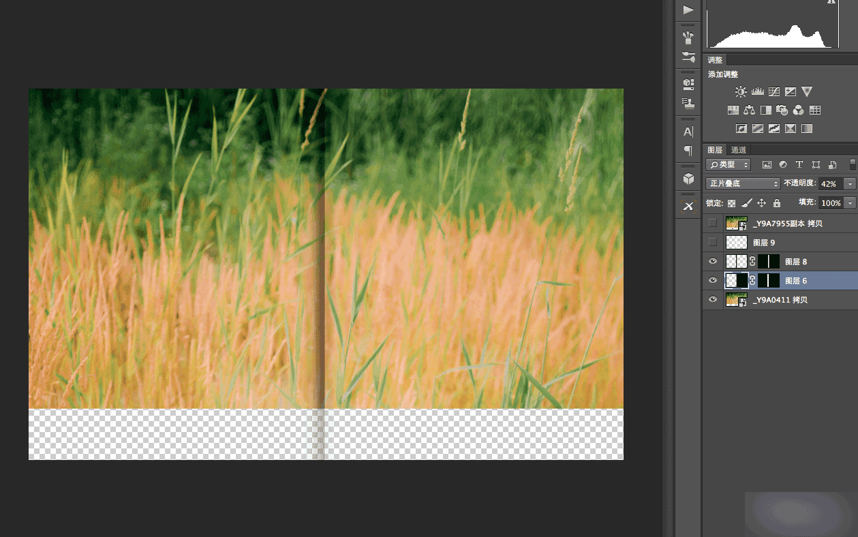858x537 pixels.
Task: Click the 42% opacity value field
Action: [x=831, y=184]
